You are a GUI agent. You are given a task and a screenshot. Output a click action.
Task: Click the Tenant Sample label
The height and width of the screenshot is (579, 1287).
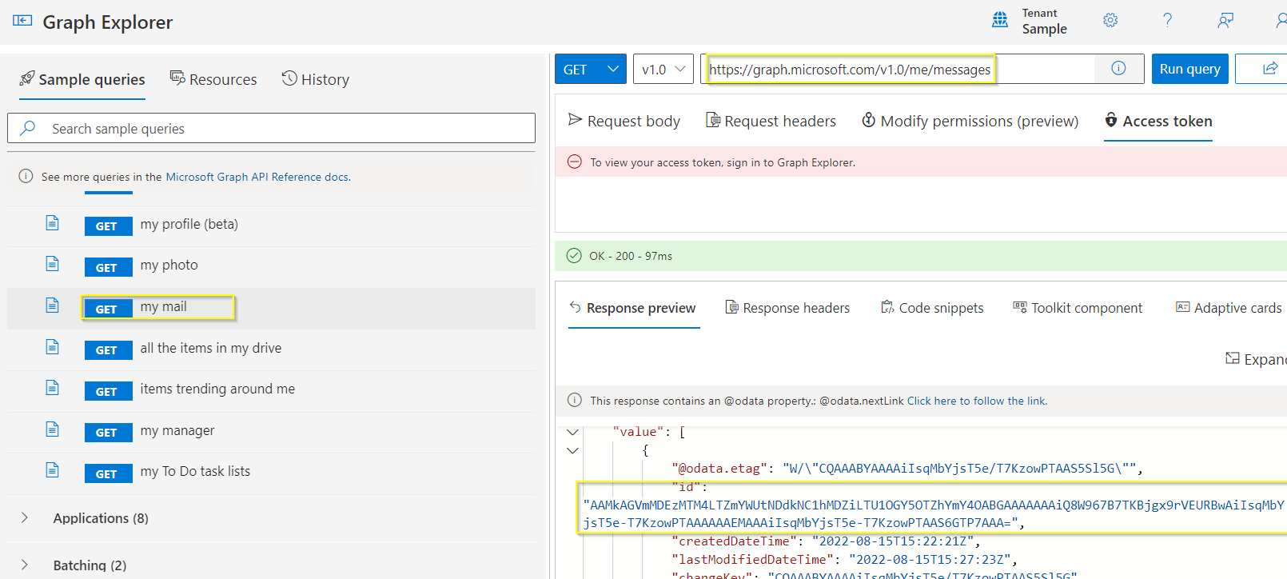pyautogui.click(x=1044, y=22)
